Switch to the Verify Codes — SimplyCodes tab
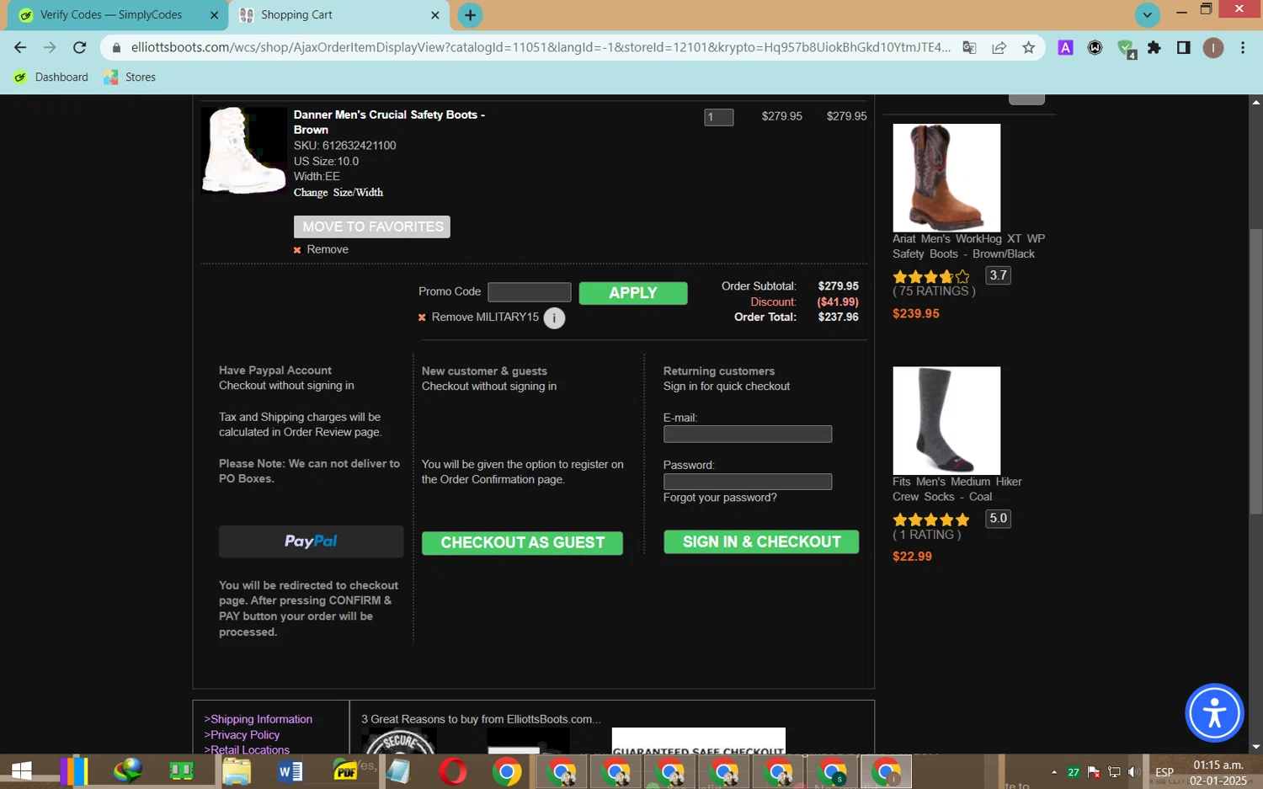The image size is (1263, 789). [118, 15]
